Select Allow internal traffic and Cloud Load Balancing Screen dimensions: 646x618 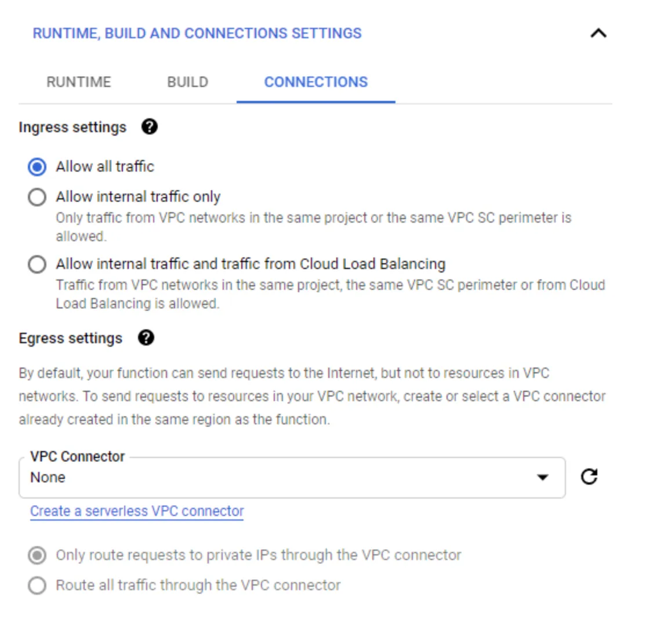click(37, 264)
